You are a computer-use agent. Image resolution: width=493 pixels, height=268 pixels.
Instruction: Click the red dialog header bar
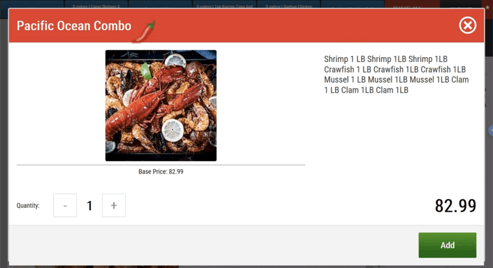coord(246,26)
